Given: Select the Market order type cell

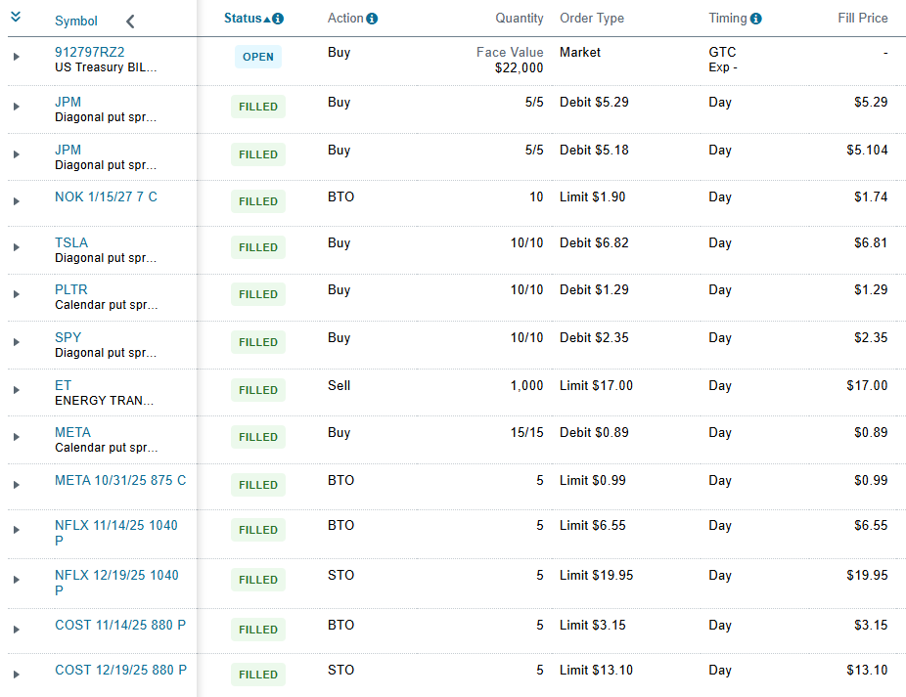Looking at the screenshot, I should pyautogui.click(x=579, y=52).
